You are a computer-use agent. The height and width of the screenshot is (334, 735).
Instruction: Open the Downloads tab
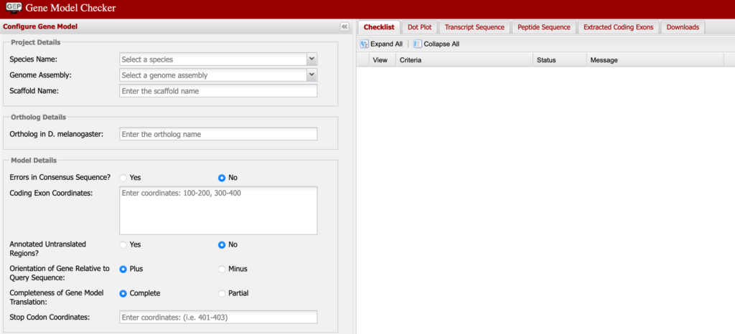(683, 27)
